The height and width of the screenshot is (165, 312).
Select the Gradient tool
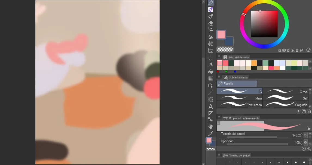click(210, 78)
